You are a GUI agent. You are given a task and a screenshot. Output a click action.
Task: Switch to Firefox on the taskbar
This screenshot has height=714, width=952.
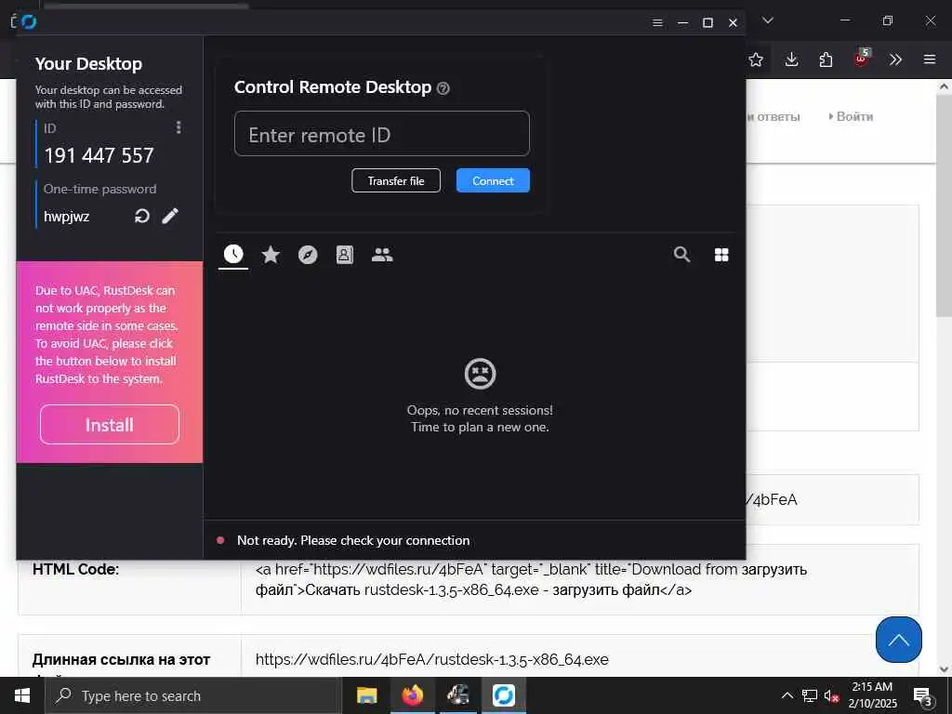coord(412,695)
